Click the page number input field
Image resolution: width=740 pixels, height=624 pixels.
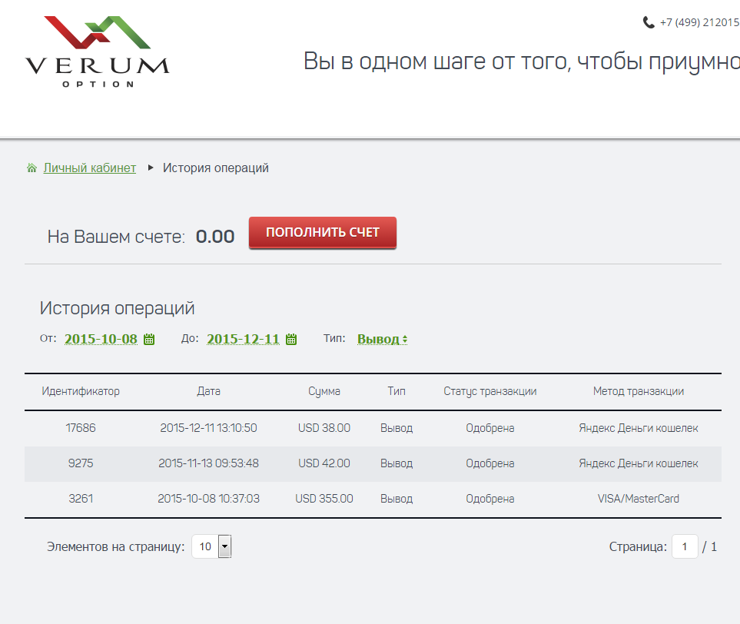pyautogui.click(x=685, y=546)
